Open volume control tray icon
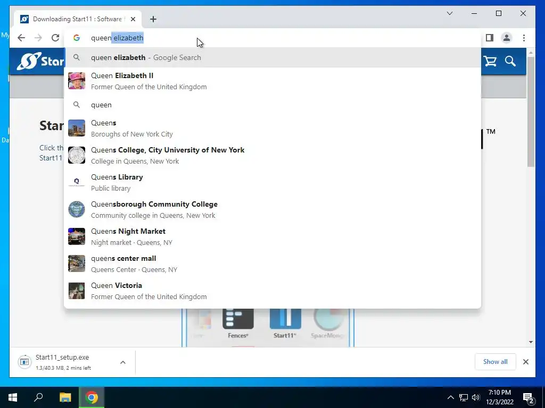 tap(476, 397)
